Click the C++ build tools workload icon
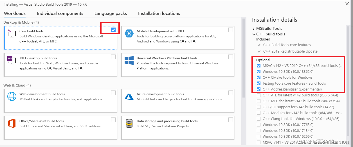The image size is (353, 147). 12,33
